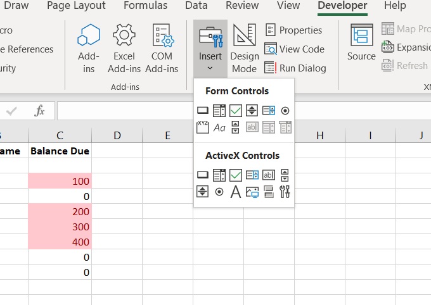
Task: Click the View Code button
Action: [x=295, y=49]
